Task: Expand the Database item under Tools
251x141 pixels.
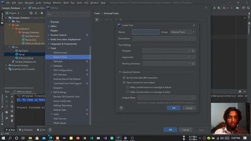Action: click(x=51, y=66)
